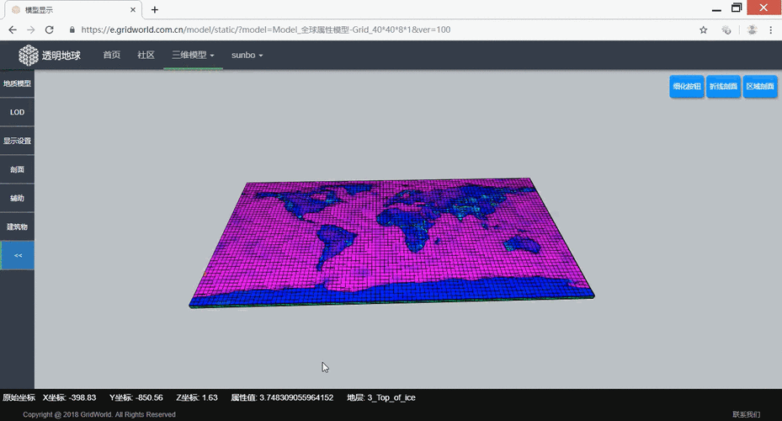Click the 透明地球 cube logo icon
The image size is (782, 421).
29,55
